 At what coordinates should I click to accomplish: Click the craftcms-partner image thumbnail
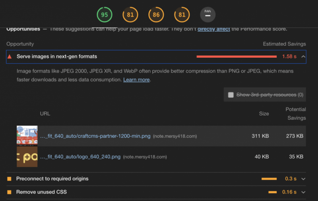[27, 136]
